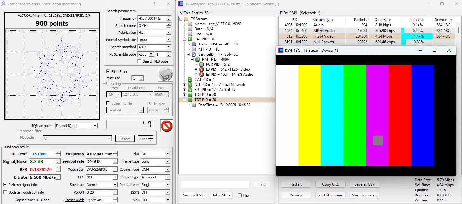462x204 pixels.
Task: Expand the NIT PID 16 tree node
Action: [x=185, y=85]
